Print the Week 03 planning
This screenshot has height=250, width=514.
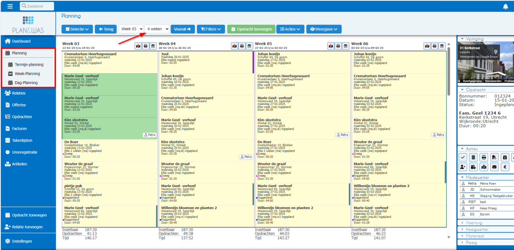145,46
